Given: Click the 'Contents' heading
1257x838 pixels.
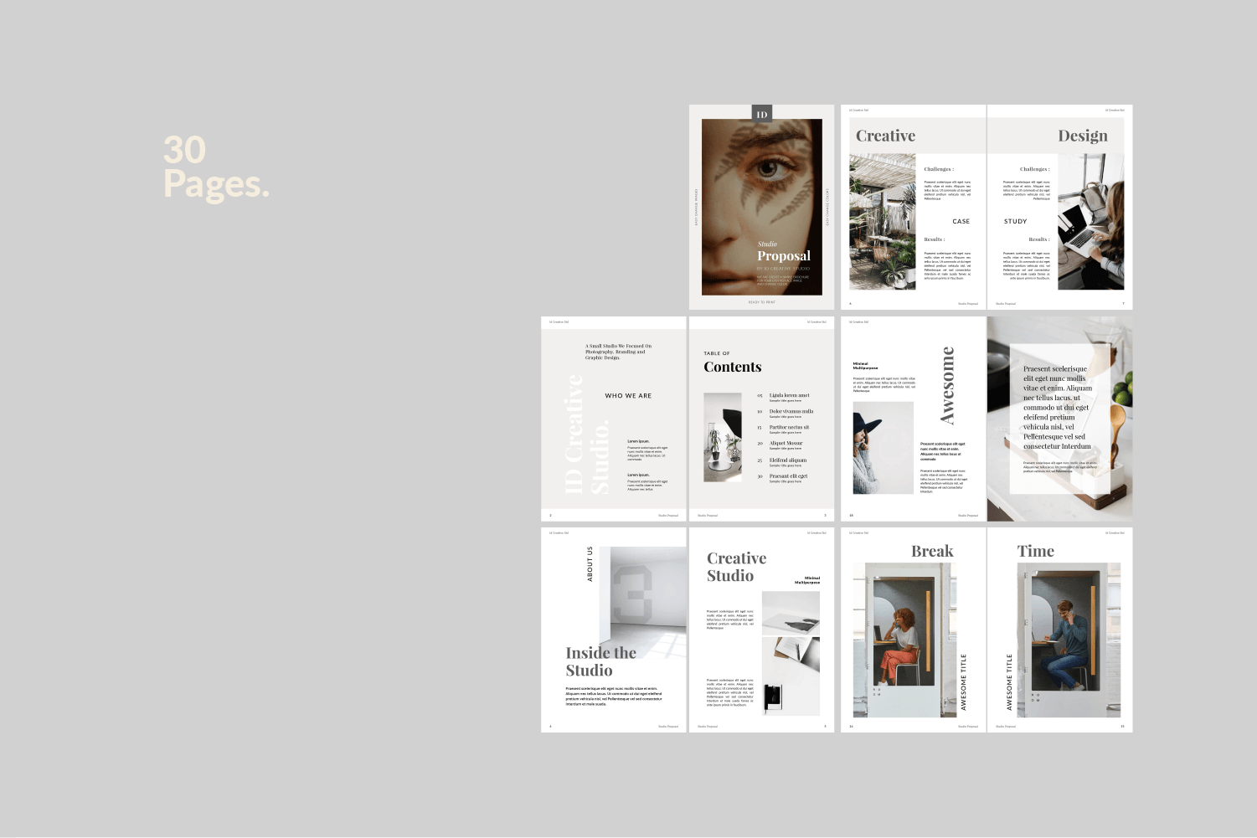Looking at the screenshot, I should point(733,367).
